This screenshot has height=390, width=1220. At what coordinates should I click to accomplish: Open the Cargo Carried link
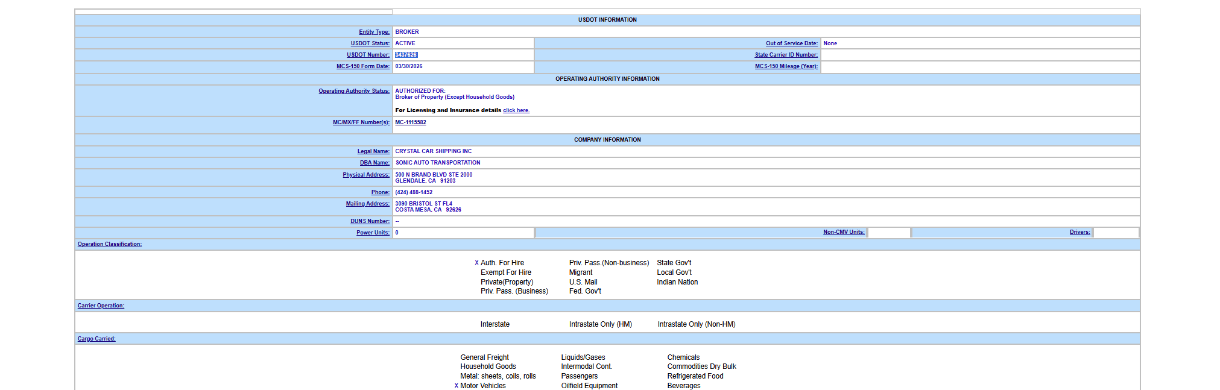coord(96,339)
